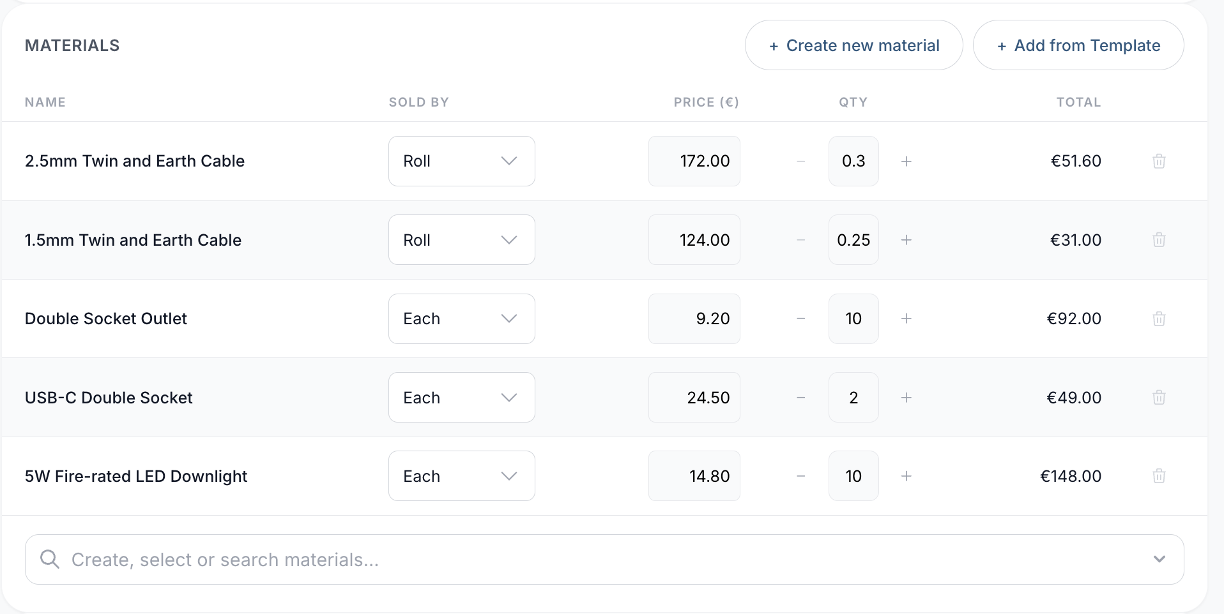1224x614 pixels.
Task: Edit quantity field of USB-C Double Socket
Action: pos(853,398)
